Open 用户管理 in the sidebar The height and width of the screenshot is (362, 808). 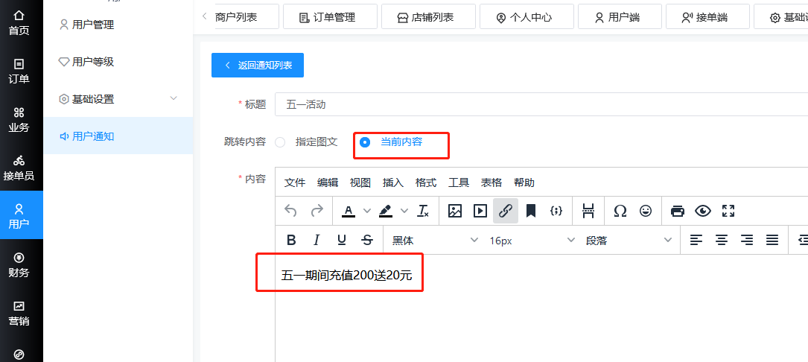118,25
